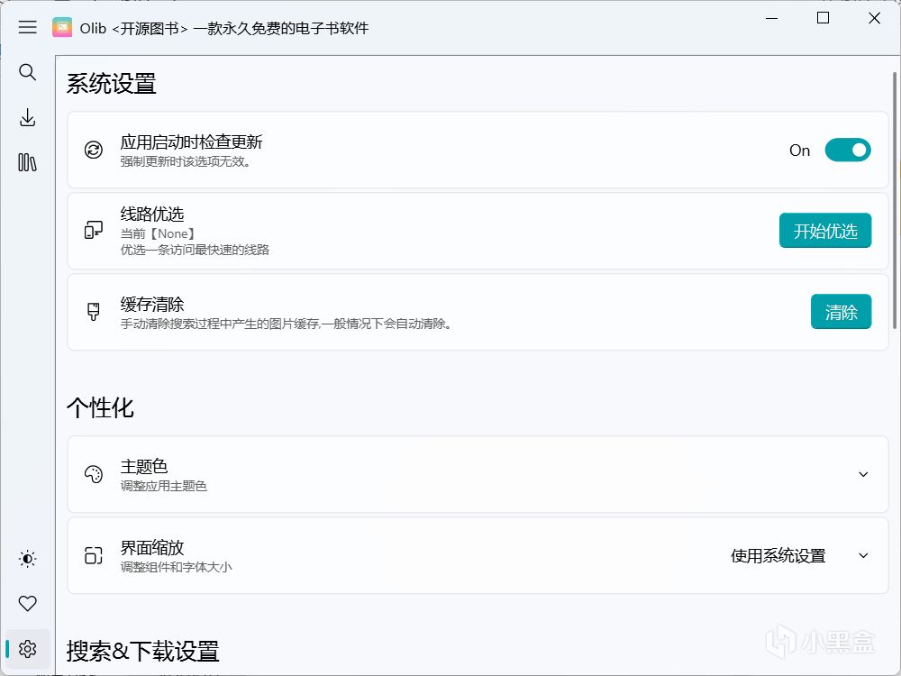Screen dimensions: 901x676
Task: Click the Olib app logo icon
Action: [62, 27]
